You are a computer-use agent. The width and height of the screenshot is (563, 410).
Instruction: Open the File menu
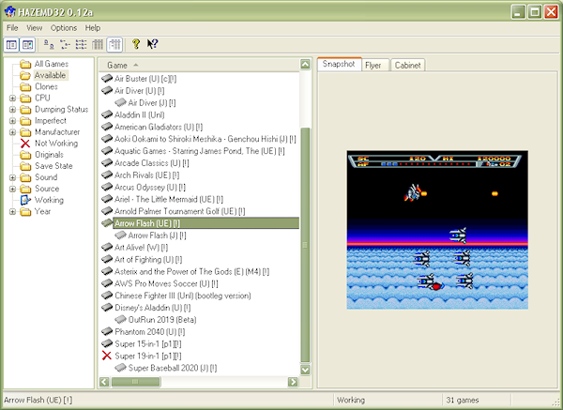point(12,27)
